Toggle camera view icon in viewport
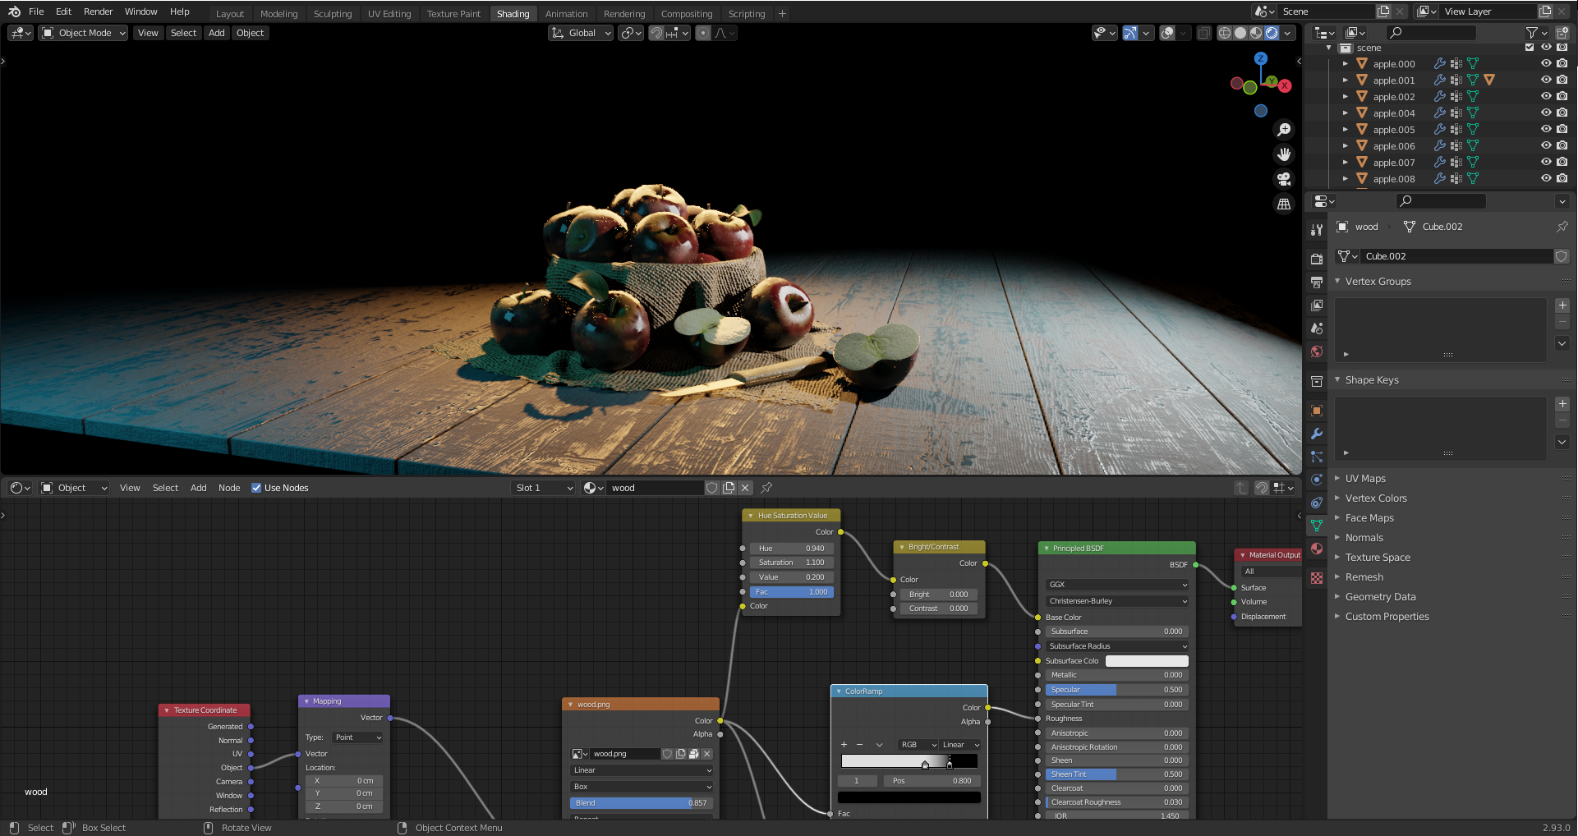Screen dimensions: 1578x836 (1284, 179)
